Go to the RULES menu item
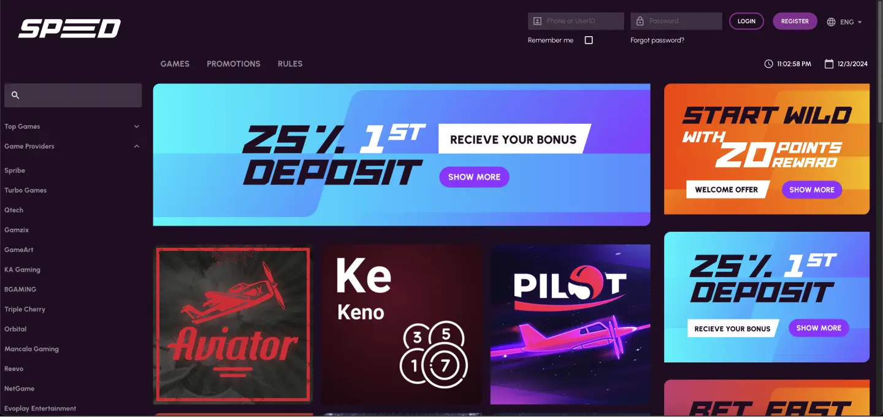The width and height of the screenshot is (883, 417). (290, 64)
